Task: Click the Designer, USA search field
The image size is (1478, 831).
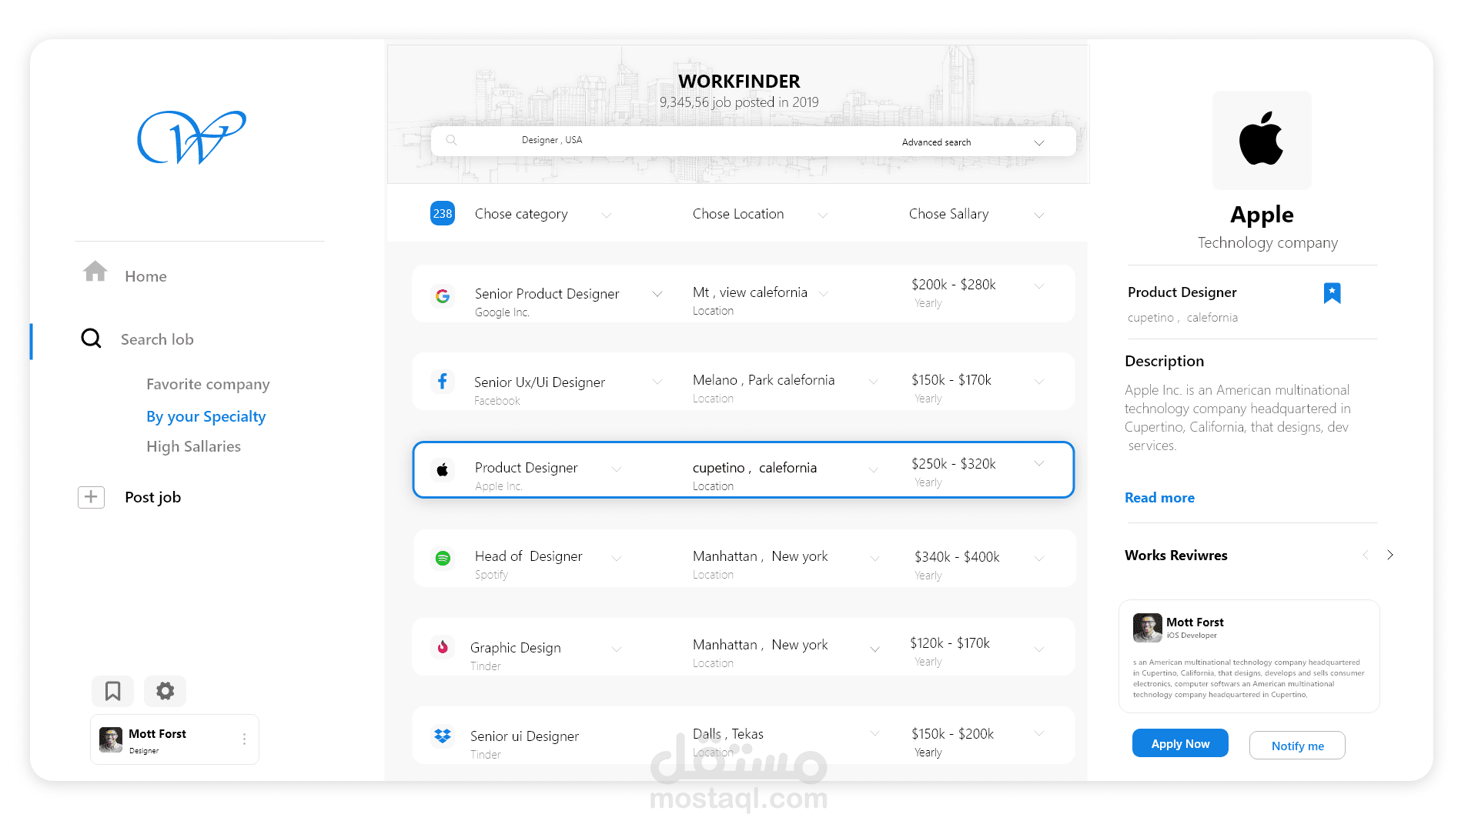Action: coord(552,140)
